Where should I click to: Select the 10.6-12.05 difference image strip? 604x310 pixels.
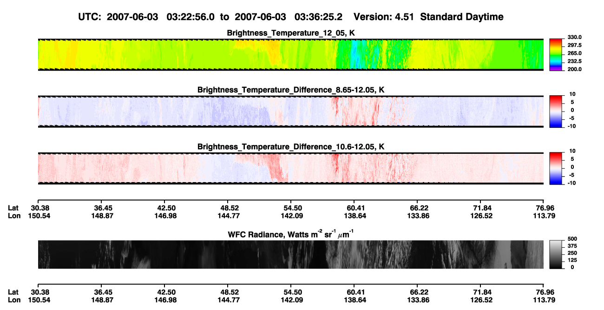(291, 169)
